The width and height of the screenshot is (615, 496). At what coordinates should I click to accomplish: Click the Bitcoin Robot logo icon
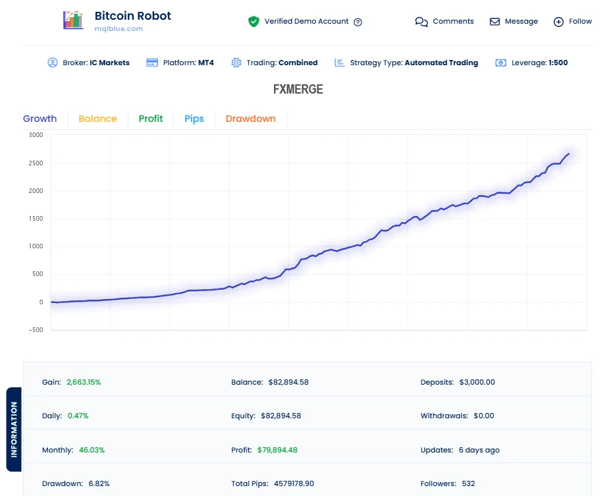click(x=73, y=20)
